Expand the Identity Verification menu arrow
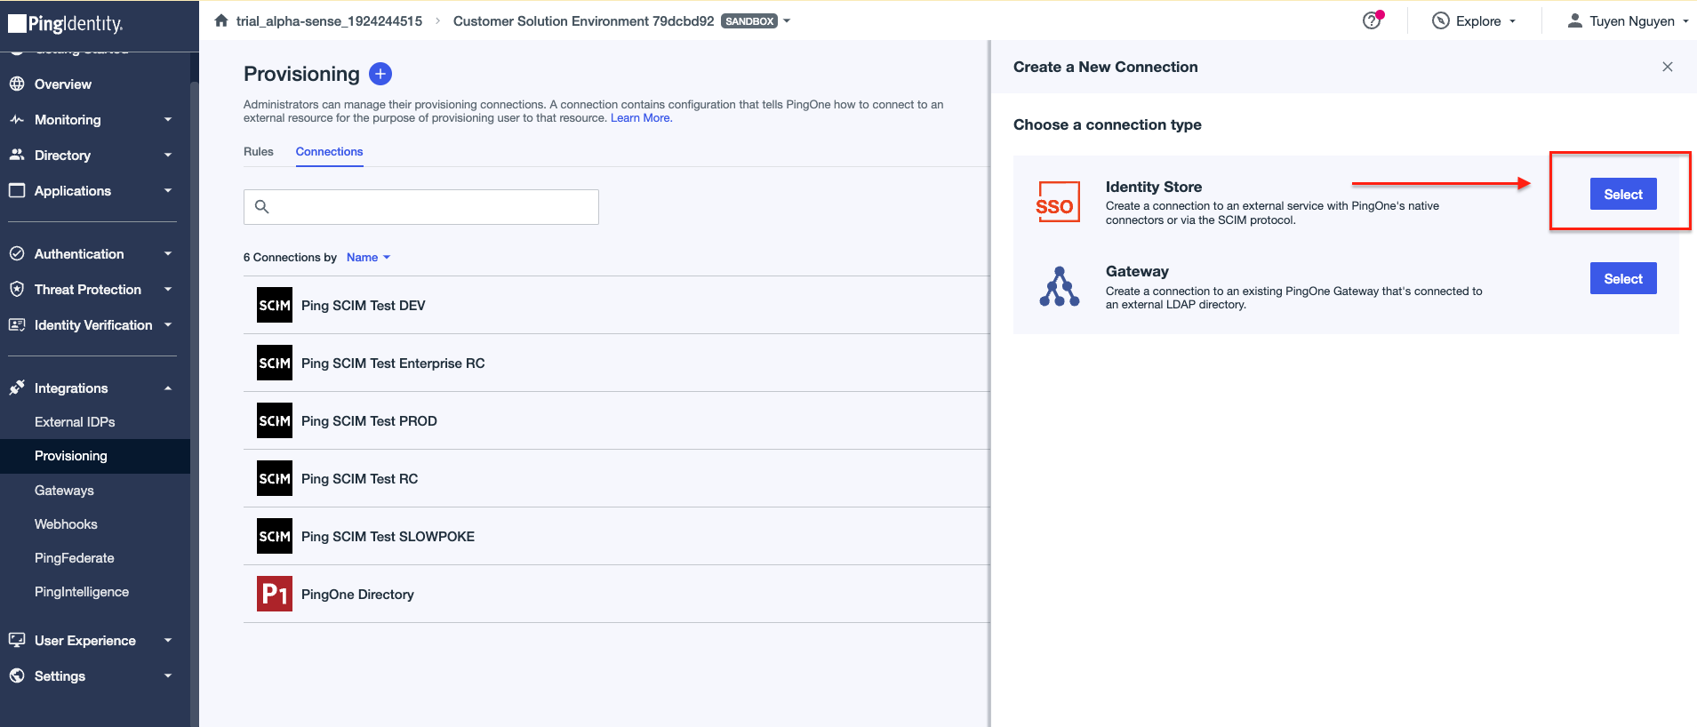The height and width of the screenshot is (727, 1697). [168, 324]
